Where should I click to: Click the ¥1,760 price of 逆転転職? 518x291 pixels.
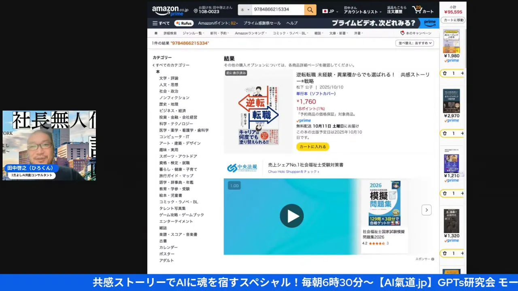306,102
